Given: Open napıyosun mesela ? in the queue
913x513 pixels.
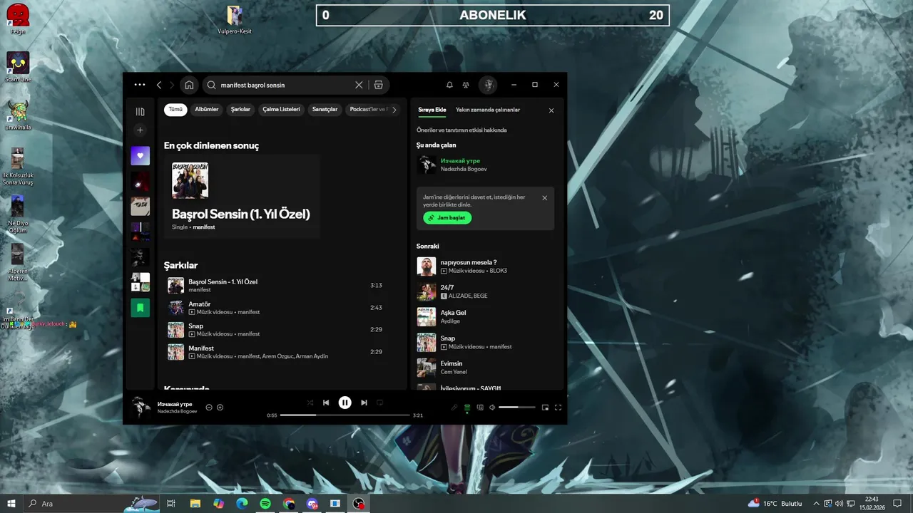Looking at the screenshot, I should (485, 266).
